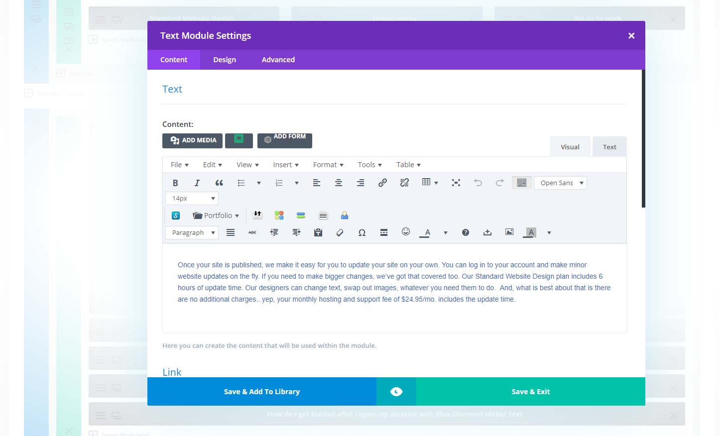Open the text color dropdown arrow
This screenshot has width=720, height=436.
point(446,232)
